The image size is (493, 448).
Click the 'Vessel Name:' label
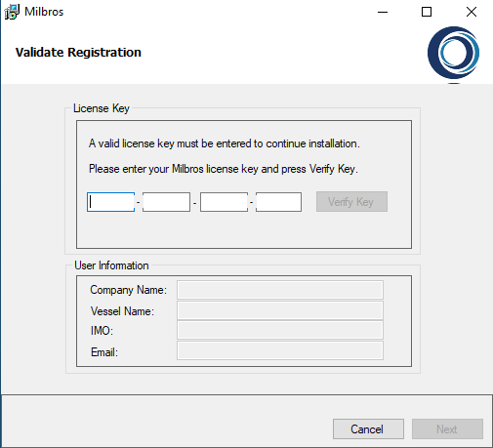pyautogui.click(x=122, y=311)
